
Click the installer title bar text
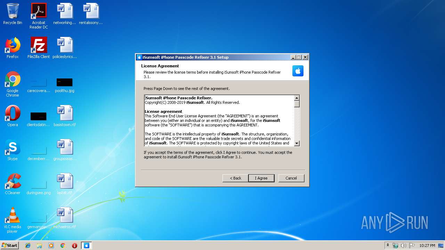185,57
